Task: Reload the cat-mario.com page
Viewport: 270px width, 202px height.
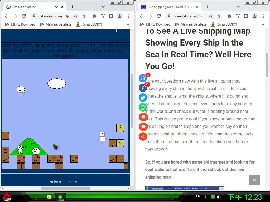Action: point(23,16)
